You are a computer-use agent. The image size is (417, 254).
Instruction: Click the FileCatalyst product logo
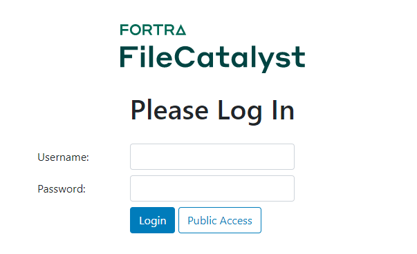tap(212, 59)
